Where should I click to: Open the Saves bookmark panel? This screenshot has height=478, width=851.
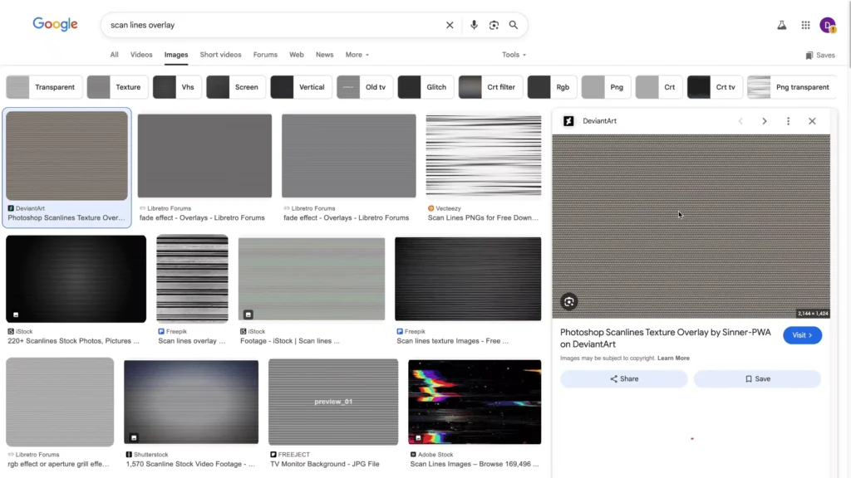click(x=820, y=55)
